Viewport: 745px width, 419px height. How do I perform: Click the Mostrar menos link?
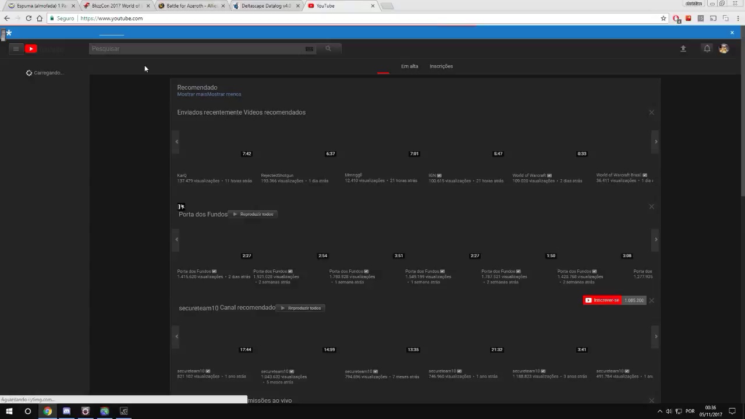point(225,94)
